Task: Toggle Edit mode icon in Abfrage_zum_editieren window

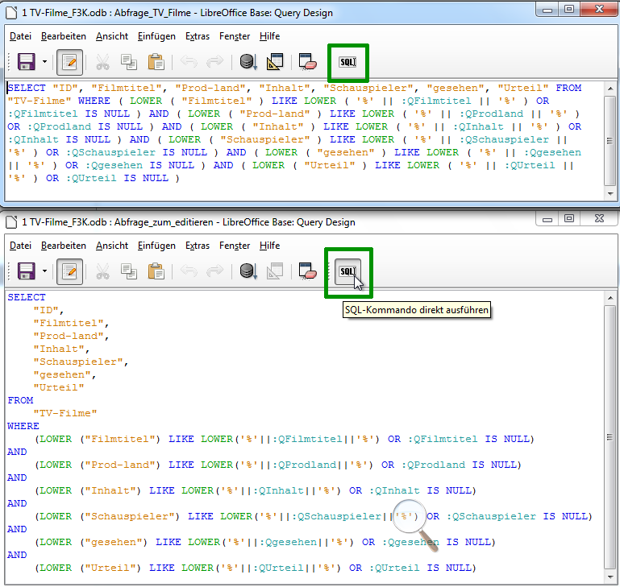Action: (69, 271)
